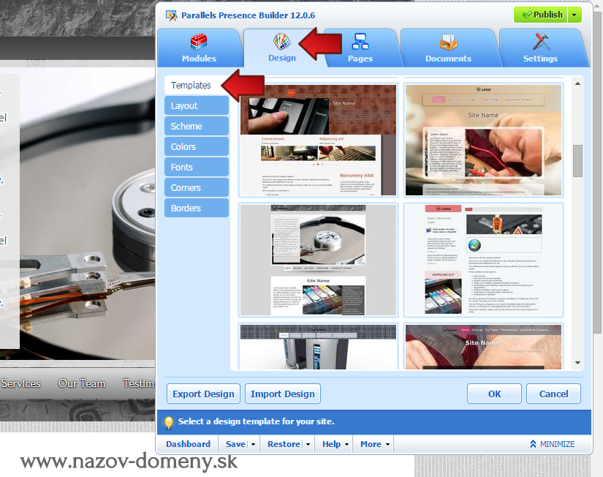Open the Help menu
603x477 pixels.
(x=335, y=444)
